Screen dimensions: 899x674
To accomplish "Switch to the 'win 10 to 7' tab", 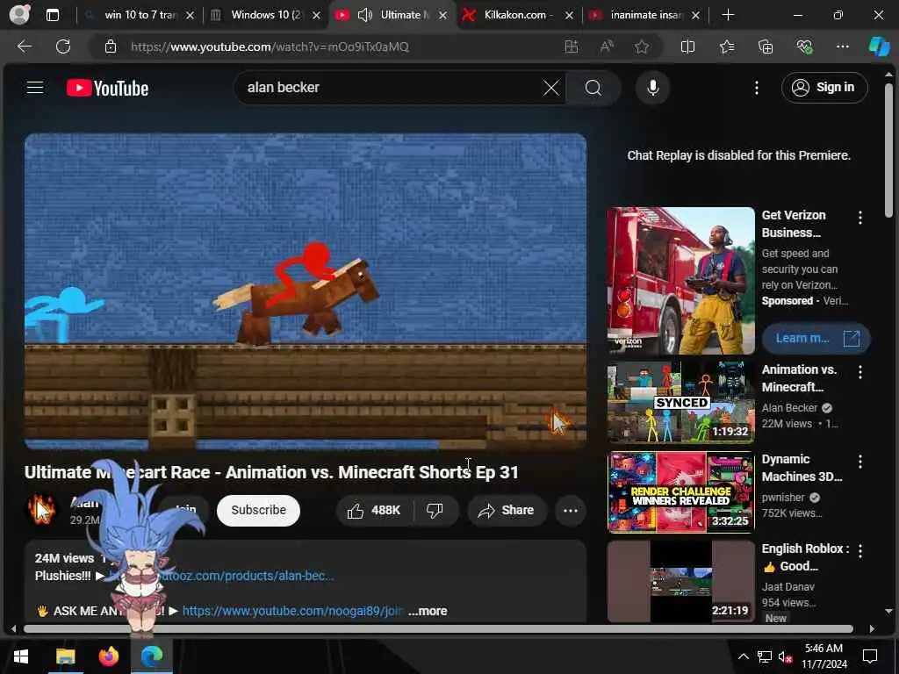I will tap(140, 15).
